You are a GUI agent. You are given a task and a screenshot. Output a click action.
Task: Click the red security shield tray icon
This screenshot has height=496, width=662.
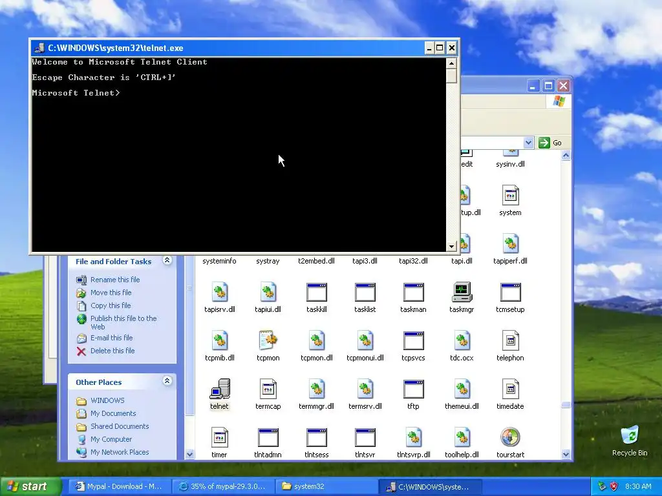(x=614, y=486)
